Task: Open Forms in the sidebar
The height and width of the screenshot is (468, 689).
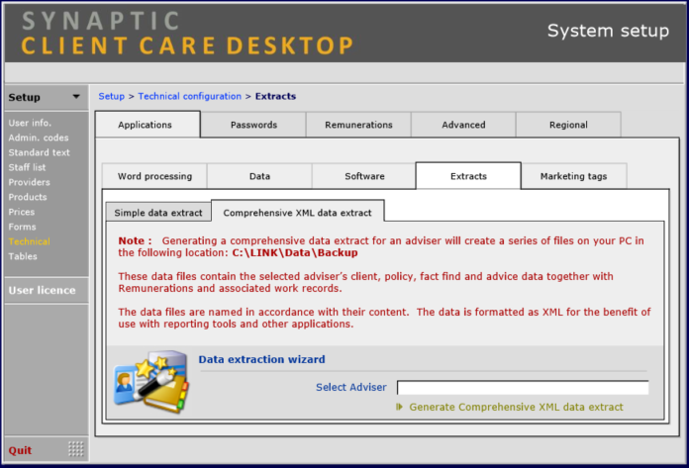Action: tap(22, 227)
